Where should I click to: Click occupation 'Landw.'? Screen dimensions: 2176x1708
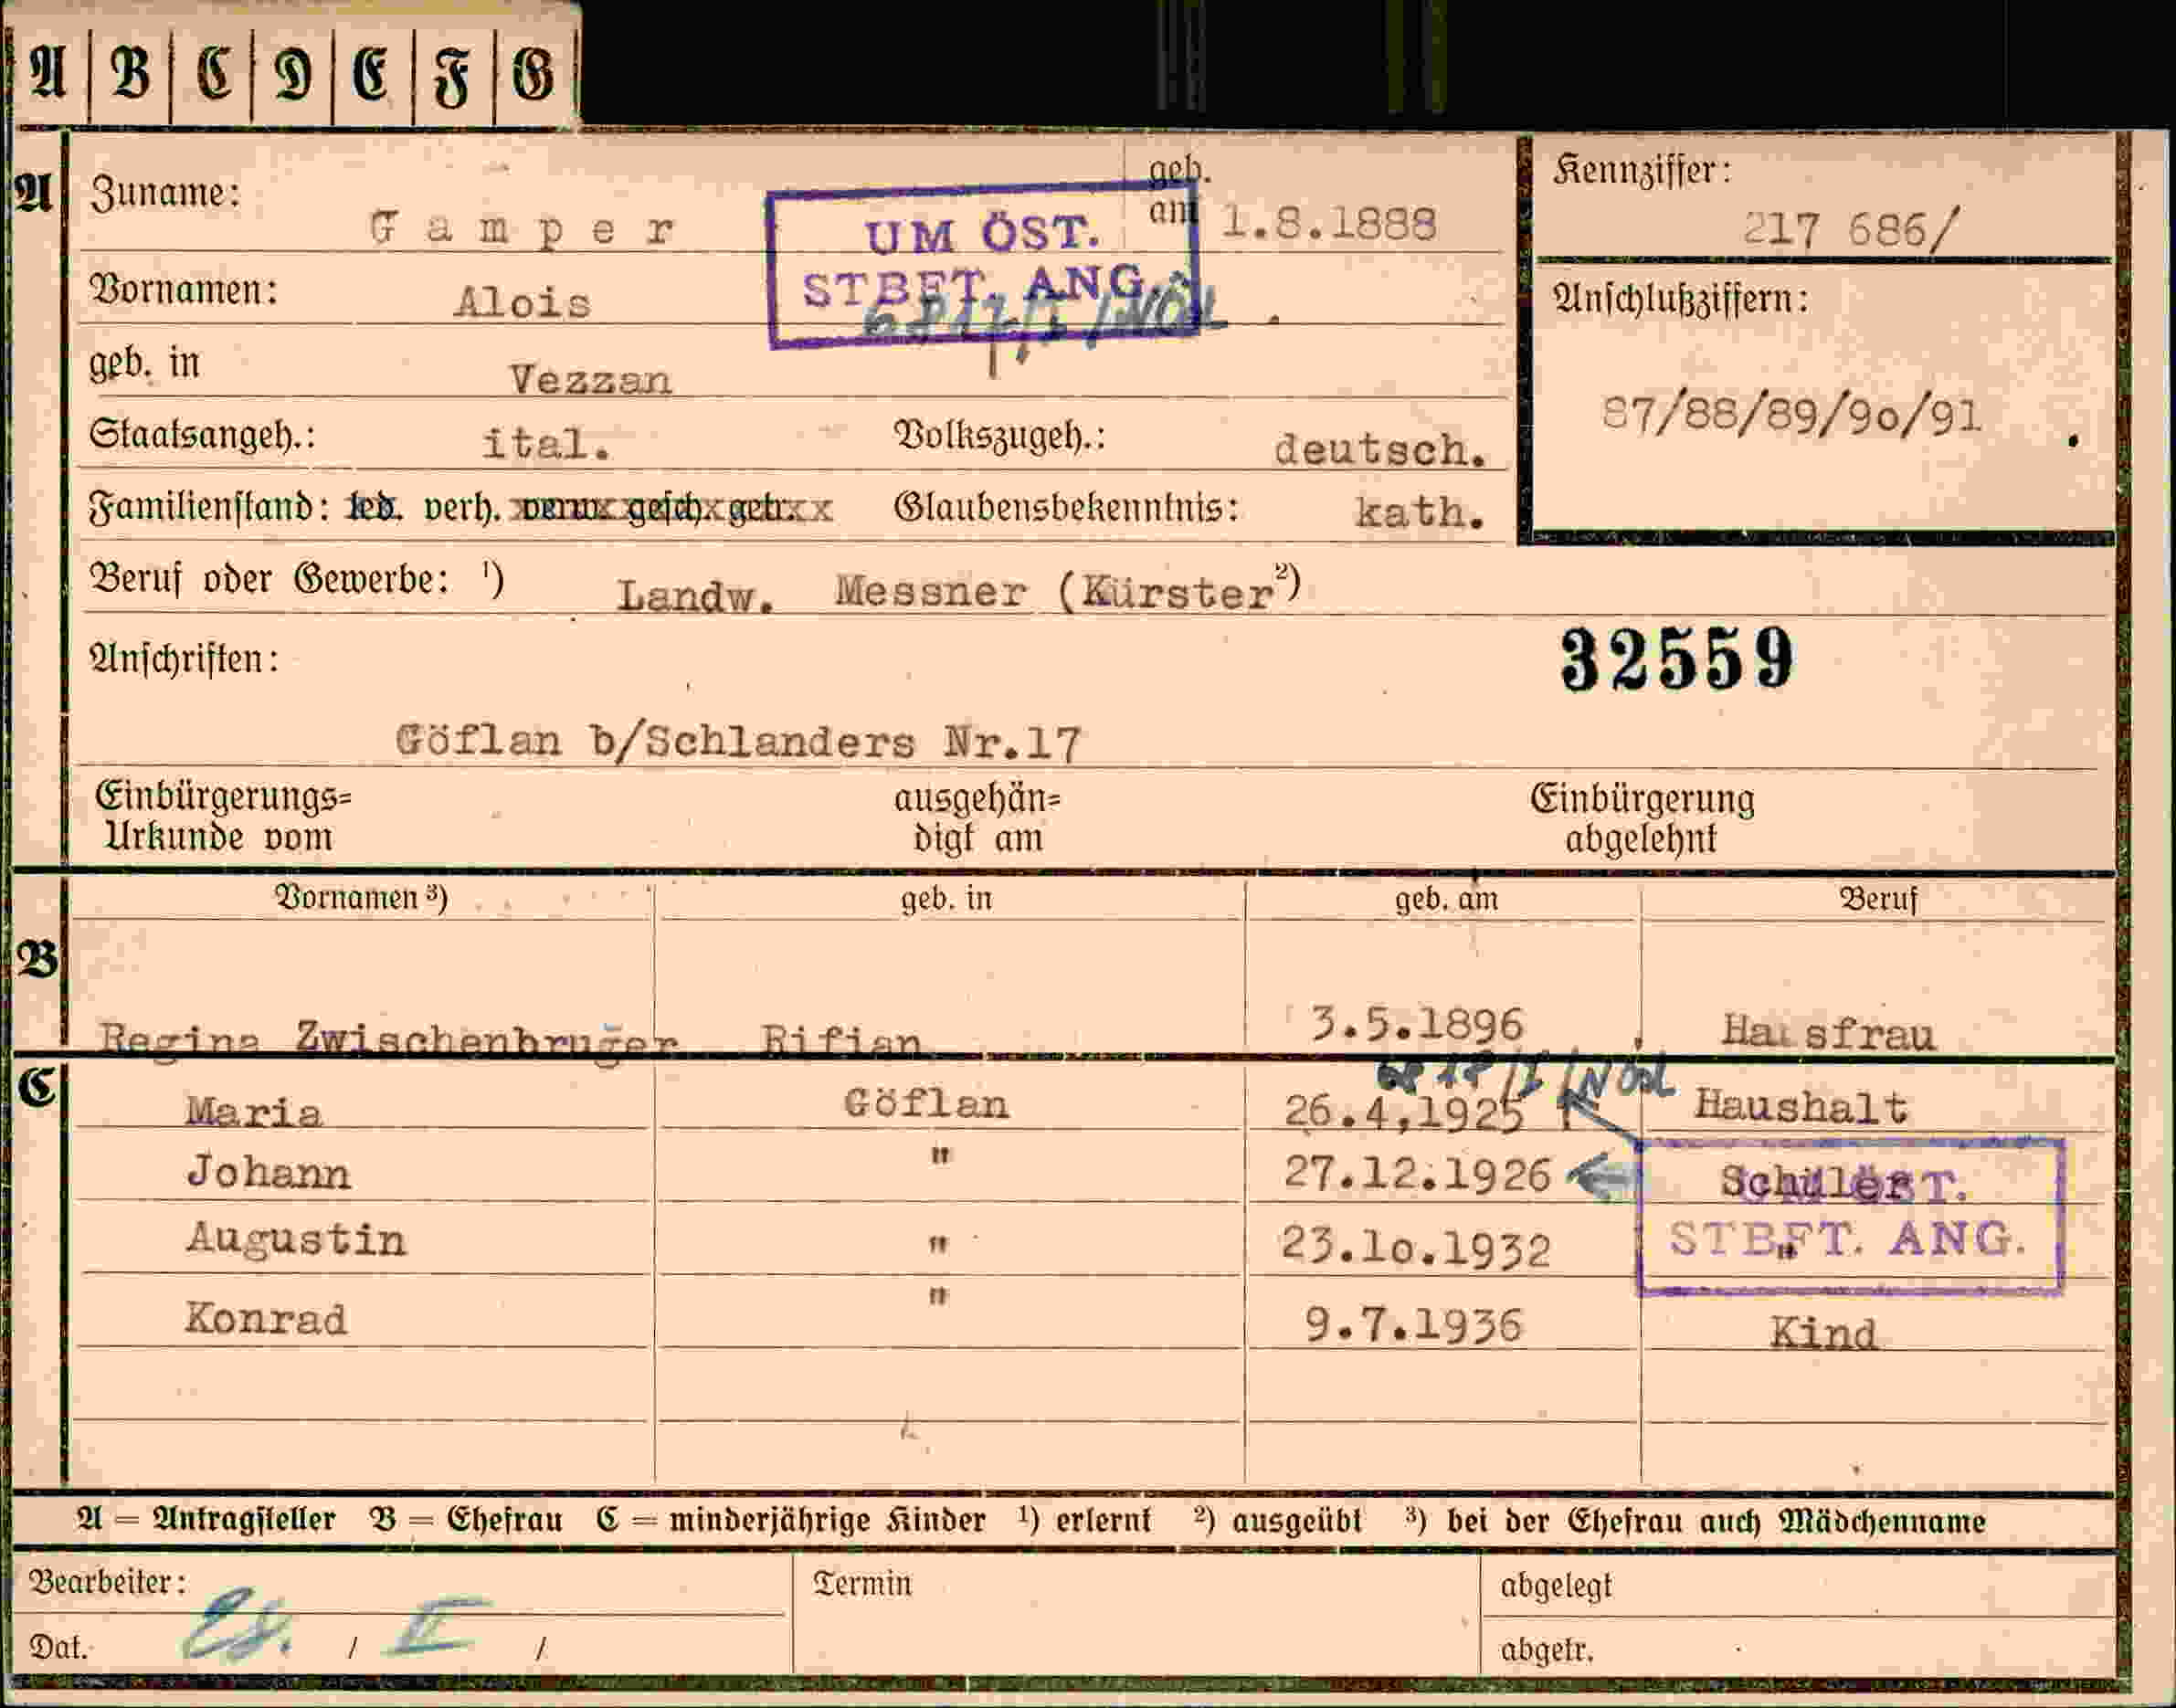[696, 596]
